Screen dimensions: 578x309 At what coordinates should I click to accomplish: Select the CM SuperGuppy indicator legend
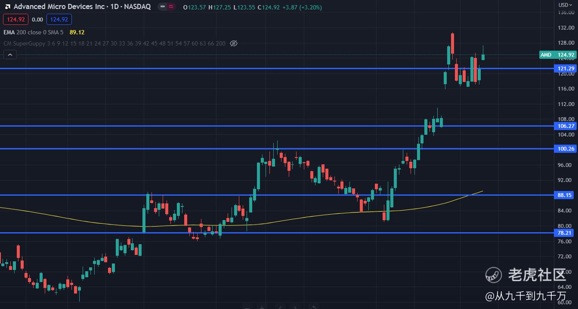(114, 43)
